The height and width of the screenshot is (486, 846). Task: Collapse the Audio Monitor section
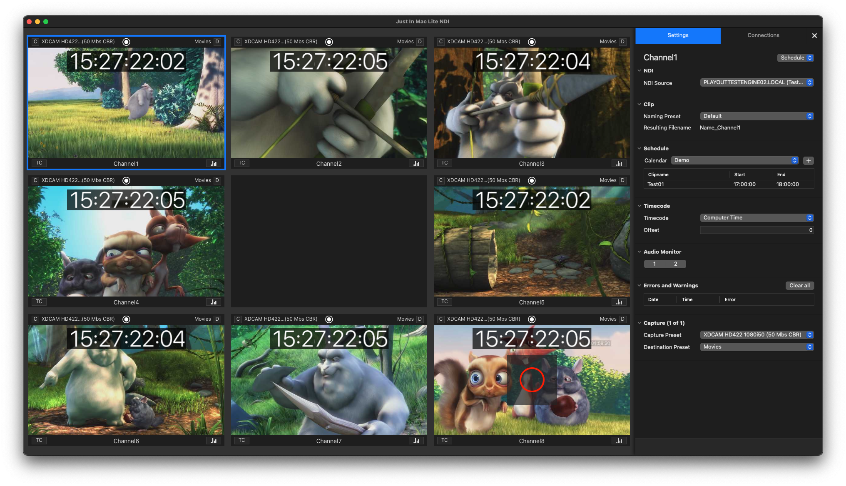[639, 252]
